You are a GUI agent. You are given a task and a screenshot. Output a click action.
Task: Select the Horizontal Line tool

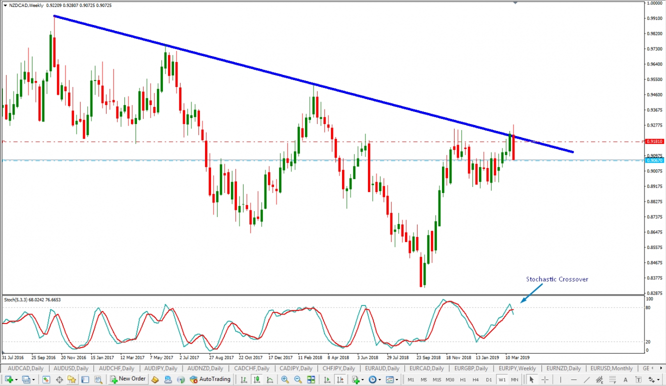tap(573, 379)
